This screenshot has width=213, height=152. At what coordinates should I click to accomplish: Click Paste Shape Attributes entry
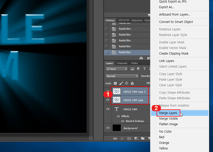180,98
